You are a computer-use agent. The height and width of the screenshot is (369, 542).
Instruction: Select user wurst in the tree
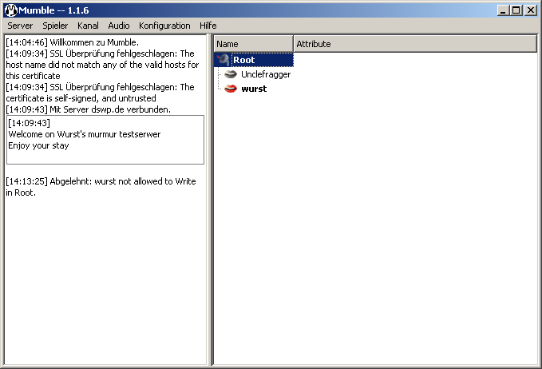(254, 89)
